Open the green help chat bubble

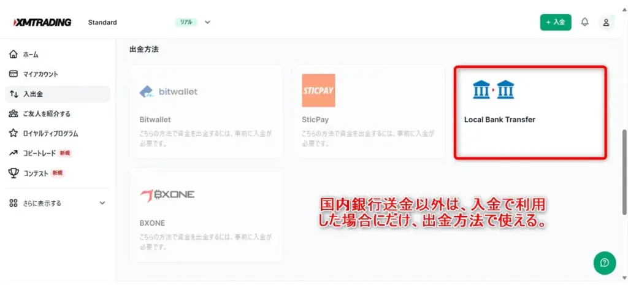tap(604, 263)
